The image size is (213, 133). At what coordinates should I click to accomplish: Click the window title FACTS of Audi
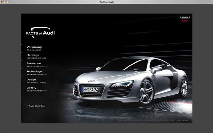(106, 2)
